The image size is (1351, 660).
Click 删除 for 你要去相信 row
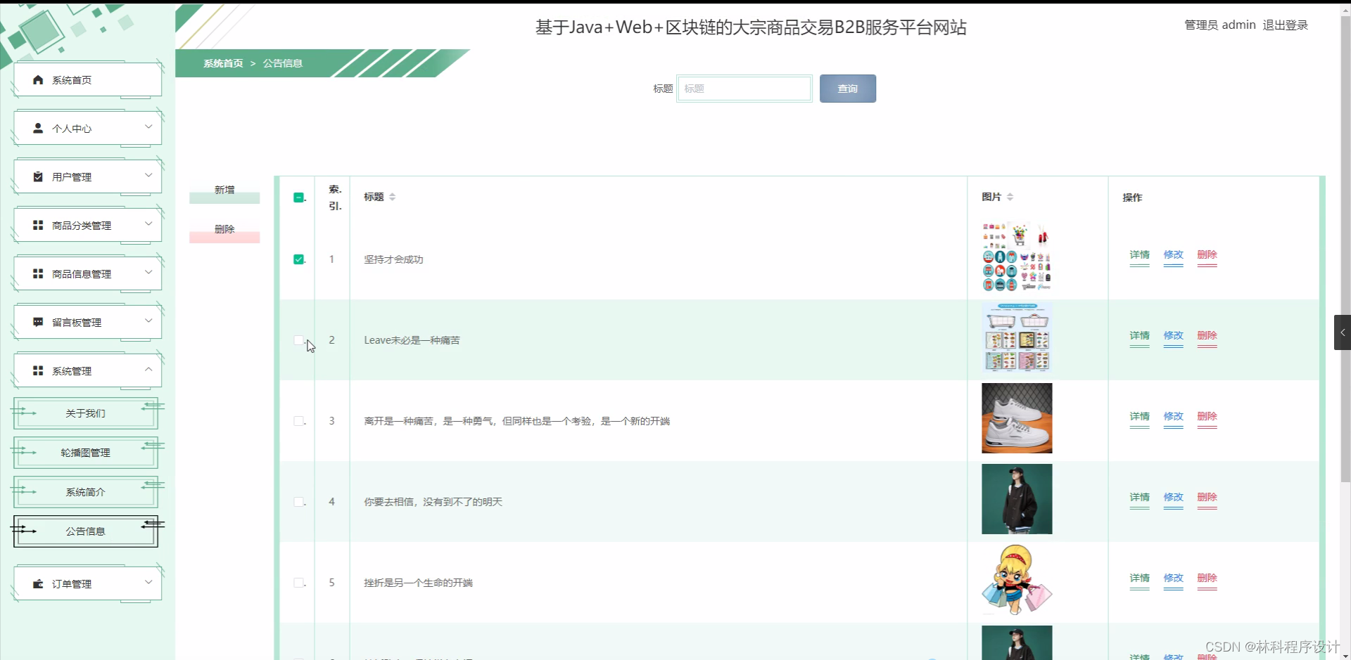tap(1207, 498)
